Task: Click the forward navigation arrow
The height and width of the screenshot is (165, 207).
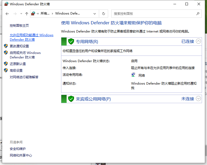Action: point(15,14)
